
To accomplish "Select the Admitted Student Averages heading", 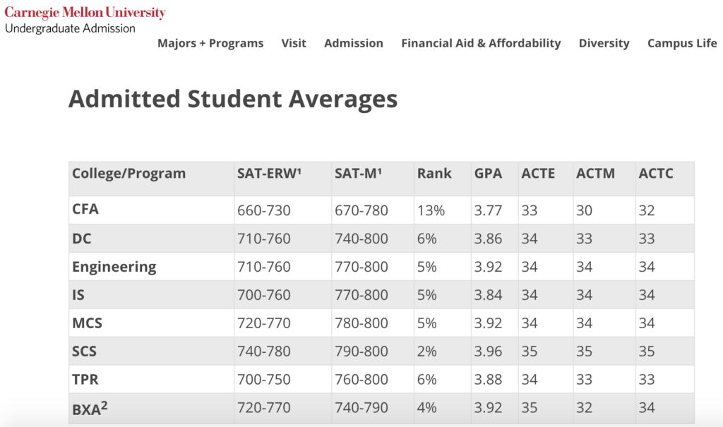I will click(x=232, y=98).
